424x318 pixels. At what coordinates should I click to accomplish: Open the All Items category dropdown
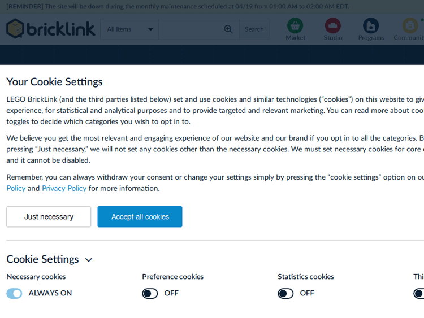point(130,29)
